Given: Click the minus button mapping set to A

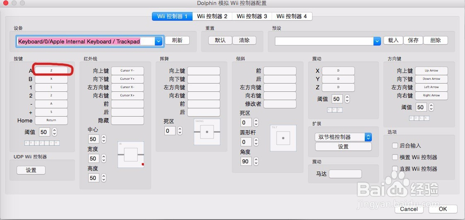Looking at the screenshot, I should tap(51, 104).
